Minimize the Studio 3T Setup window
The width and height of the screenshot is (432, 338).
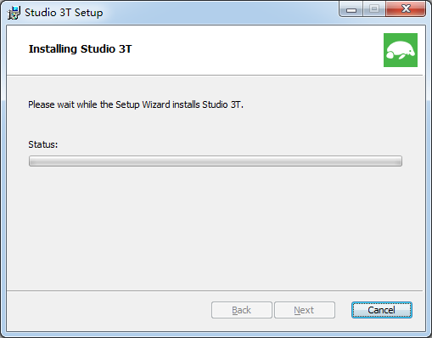(x=351, y=10)
